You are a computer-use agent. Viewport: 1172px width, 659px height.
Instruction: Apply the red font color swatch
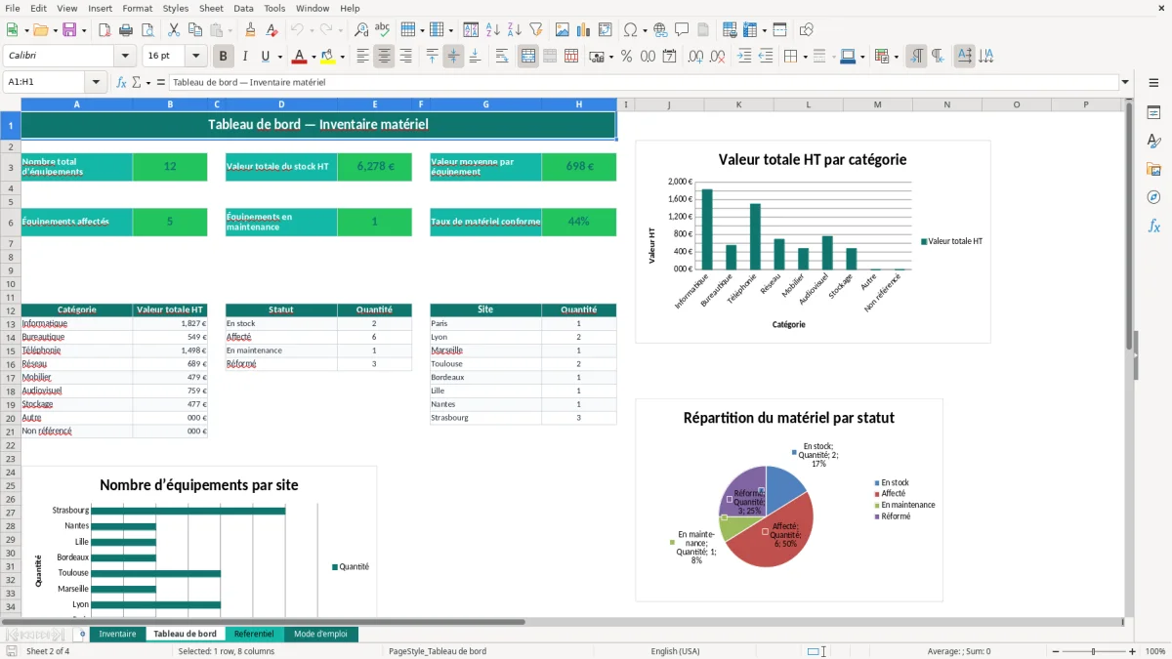300,57
